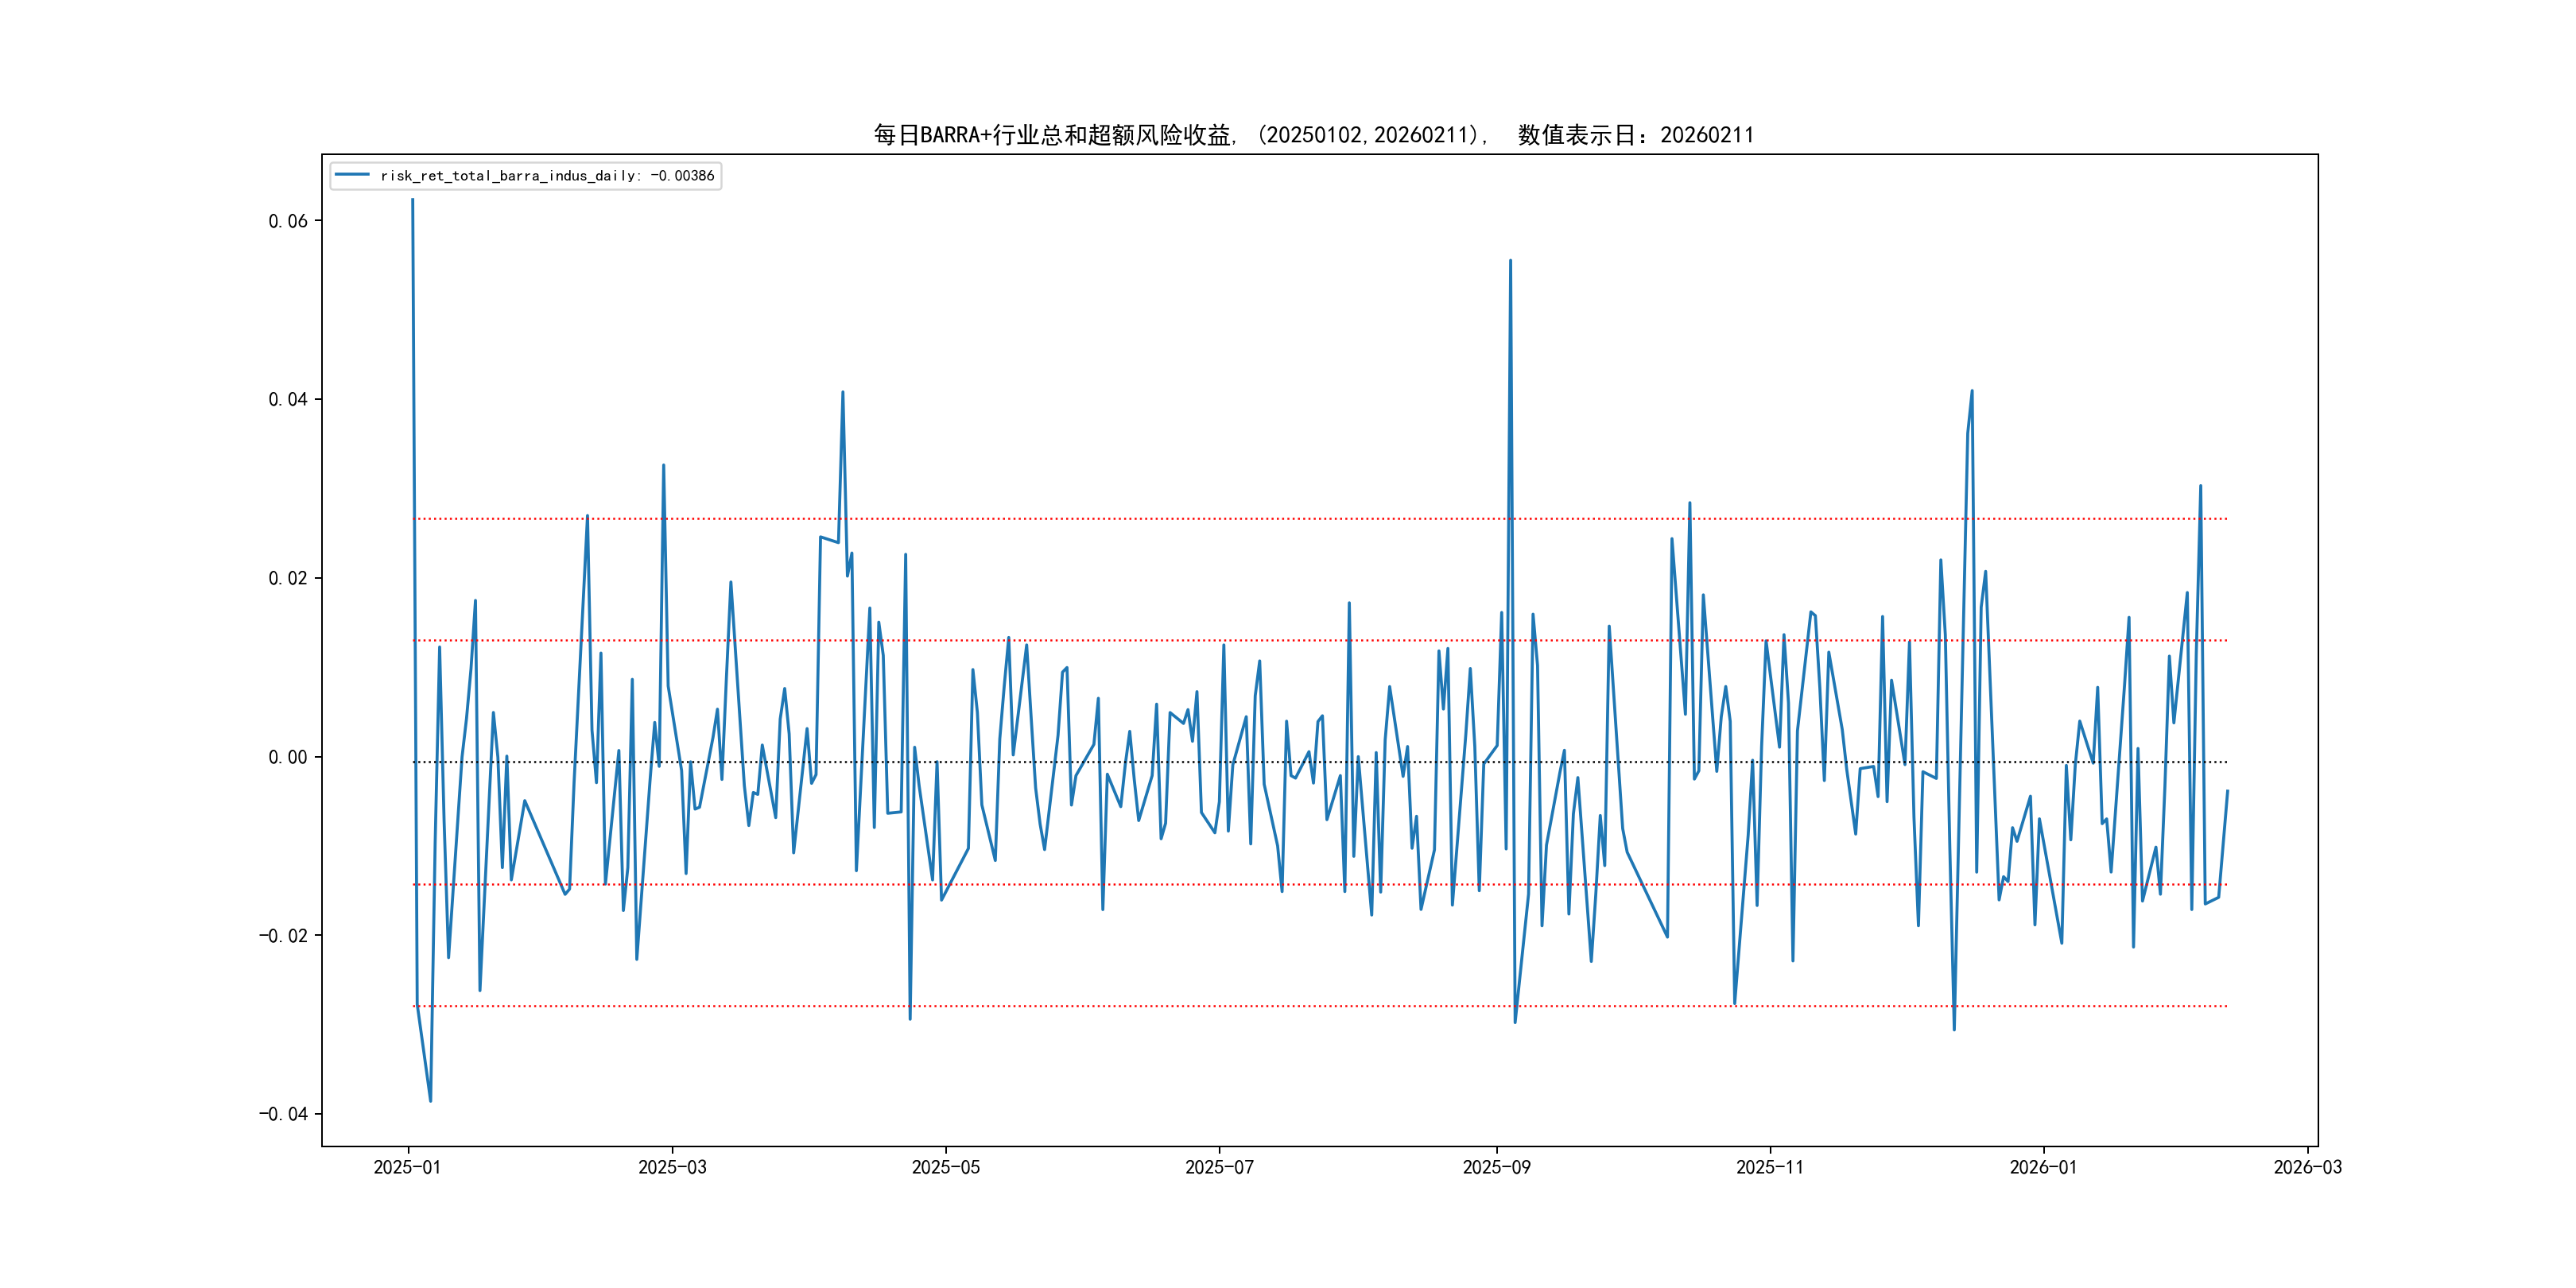This screenshot has width=2576, height=1288.
Task: Click the 2025-11 x-axis label
Action: 1769,1167
